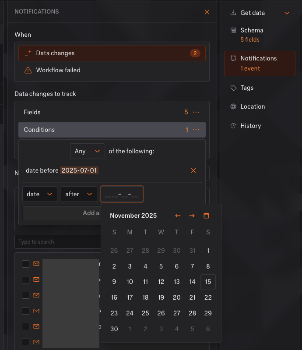Check the third recipient checkbox
The height and width of the screenshot is (350, 302).
[26, 295]
